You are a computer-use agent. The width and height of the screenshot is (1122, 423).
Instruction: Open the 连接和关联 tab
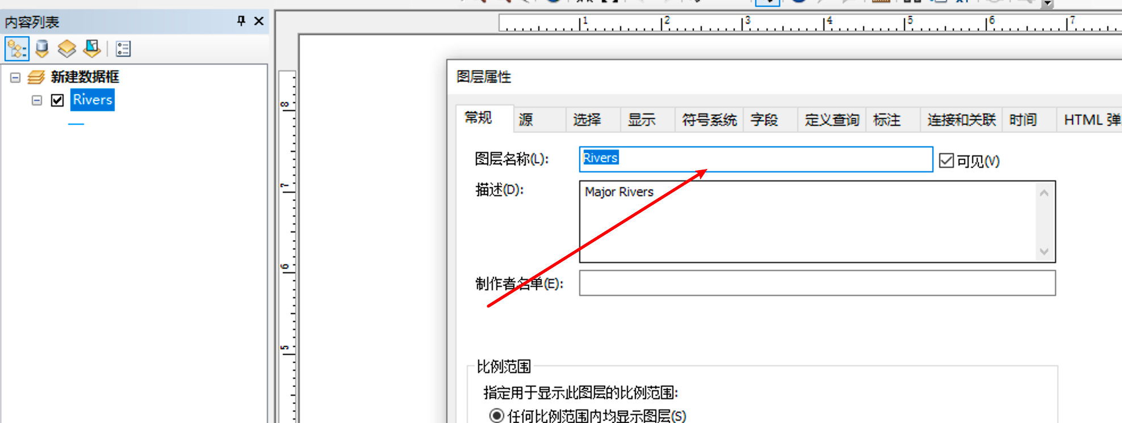click(961, 120)
